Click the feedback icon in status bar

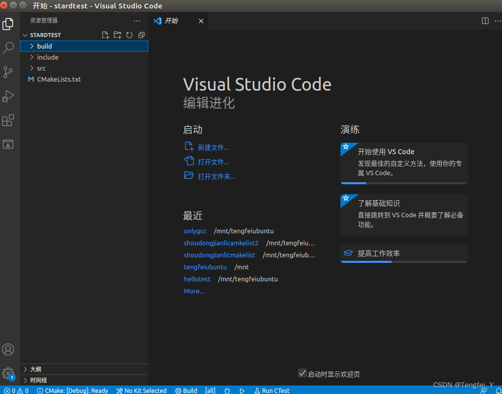pos(484,391)
